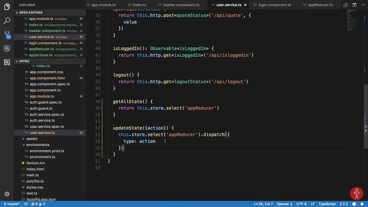Open app.module.ts in Open Editors list
The width and height of the screenshot is (368, 207).
41,18
